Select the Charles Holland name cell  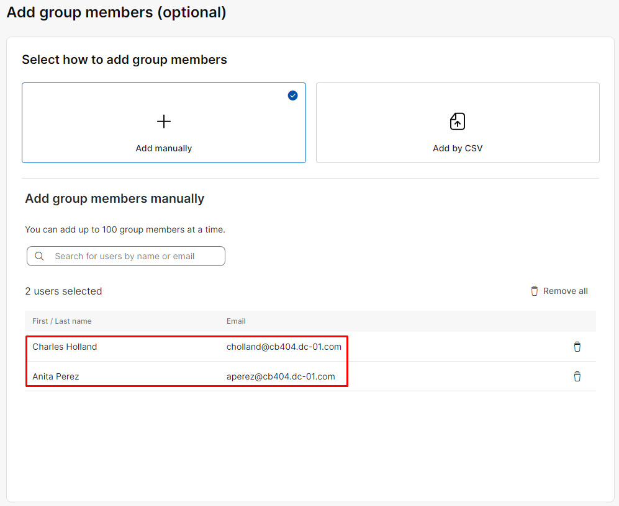pos(65,347)
